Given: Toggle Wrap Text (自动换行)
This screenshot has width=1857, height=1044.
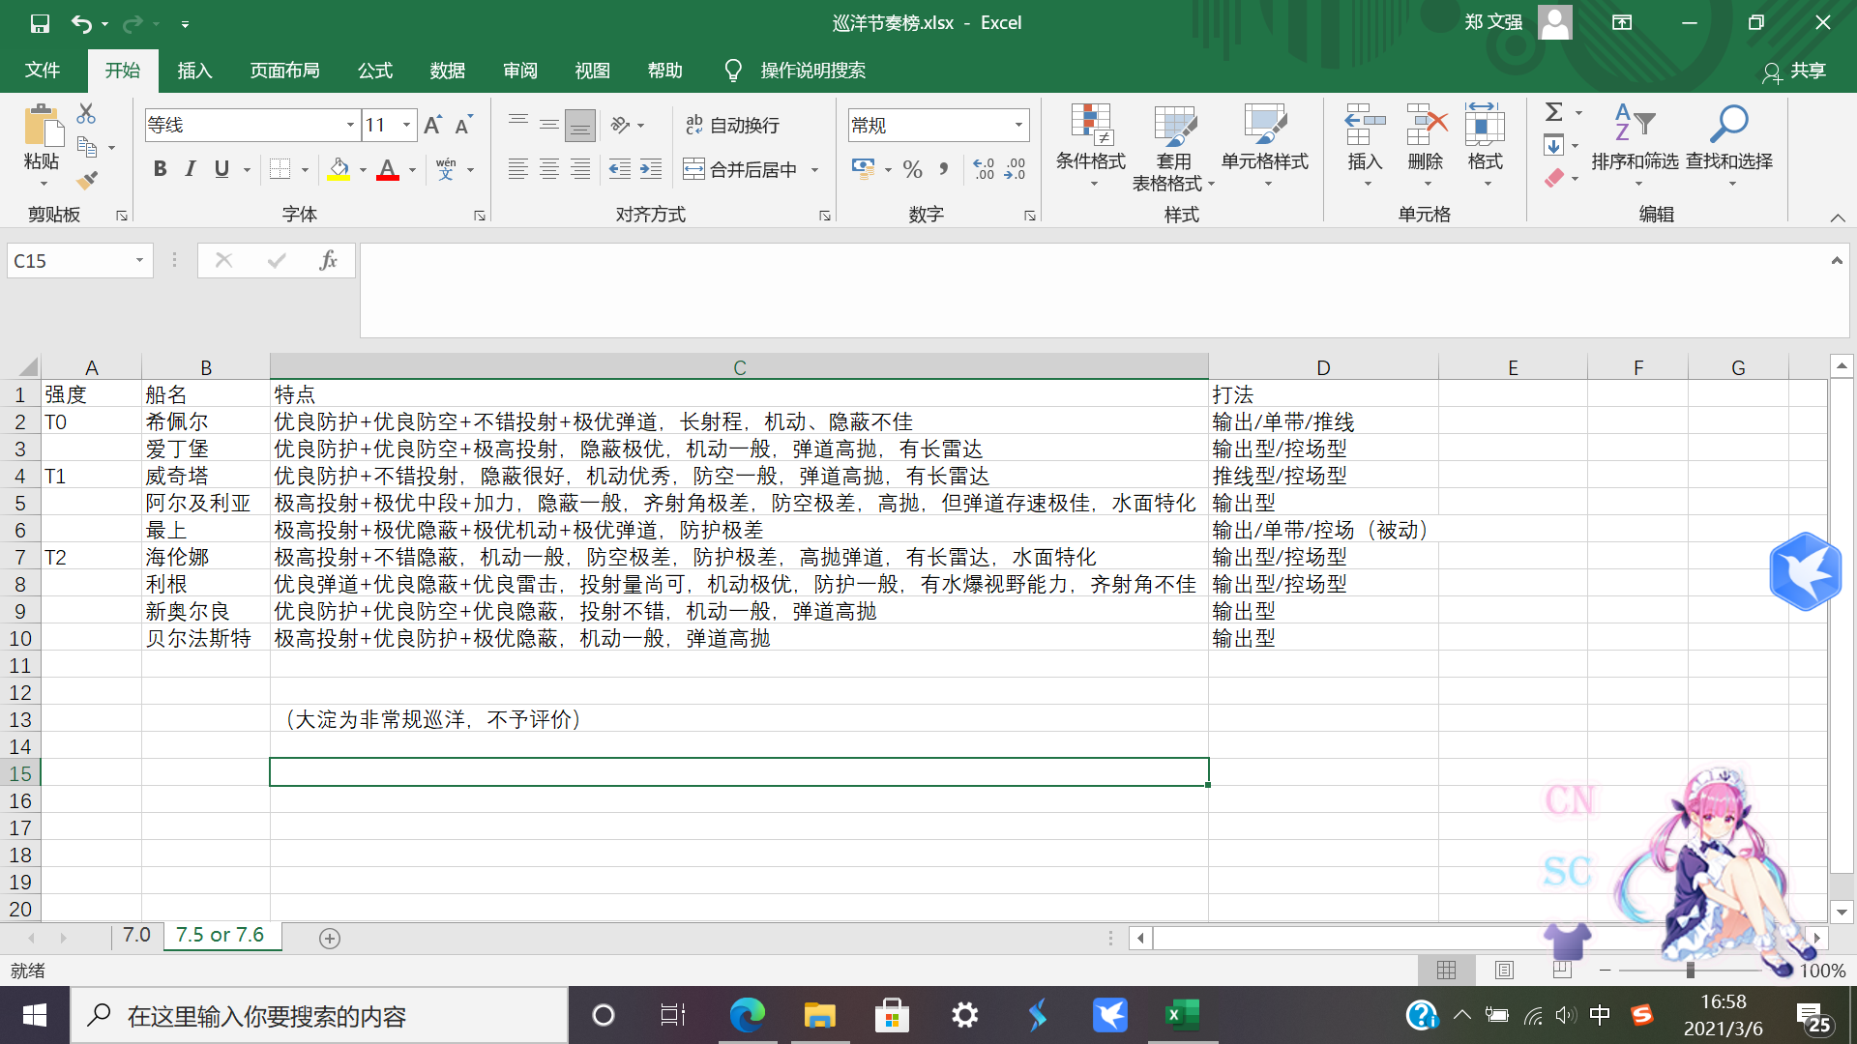Looking at the screenshot, I should pyautogui.click(x=732, y=125).
